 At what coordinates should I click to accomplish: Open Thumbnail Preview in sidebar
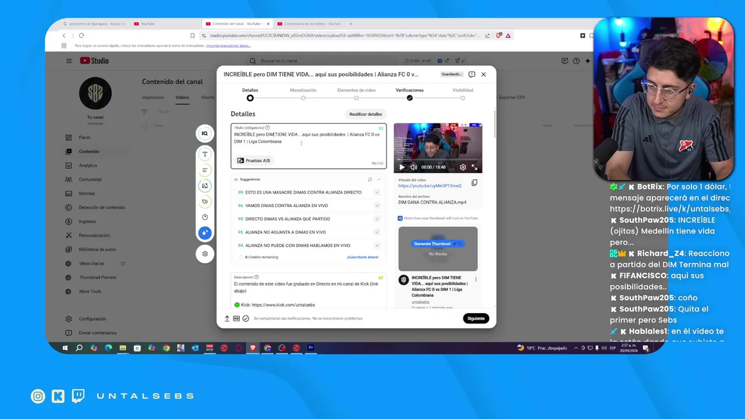click(98, 277)
